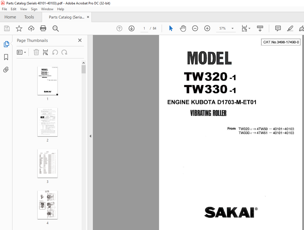Viewport: 304px width, 230px height.
Task: Click the upload to cloud icon
Action: [31, 28]
